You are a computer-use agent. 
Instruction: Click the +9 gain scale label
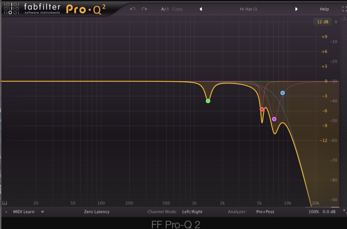(x=324, y=37)
